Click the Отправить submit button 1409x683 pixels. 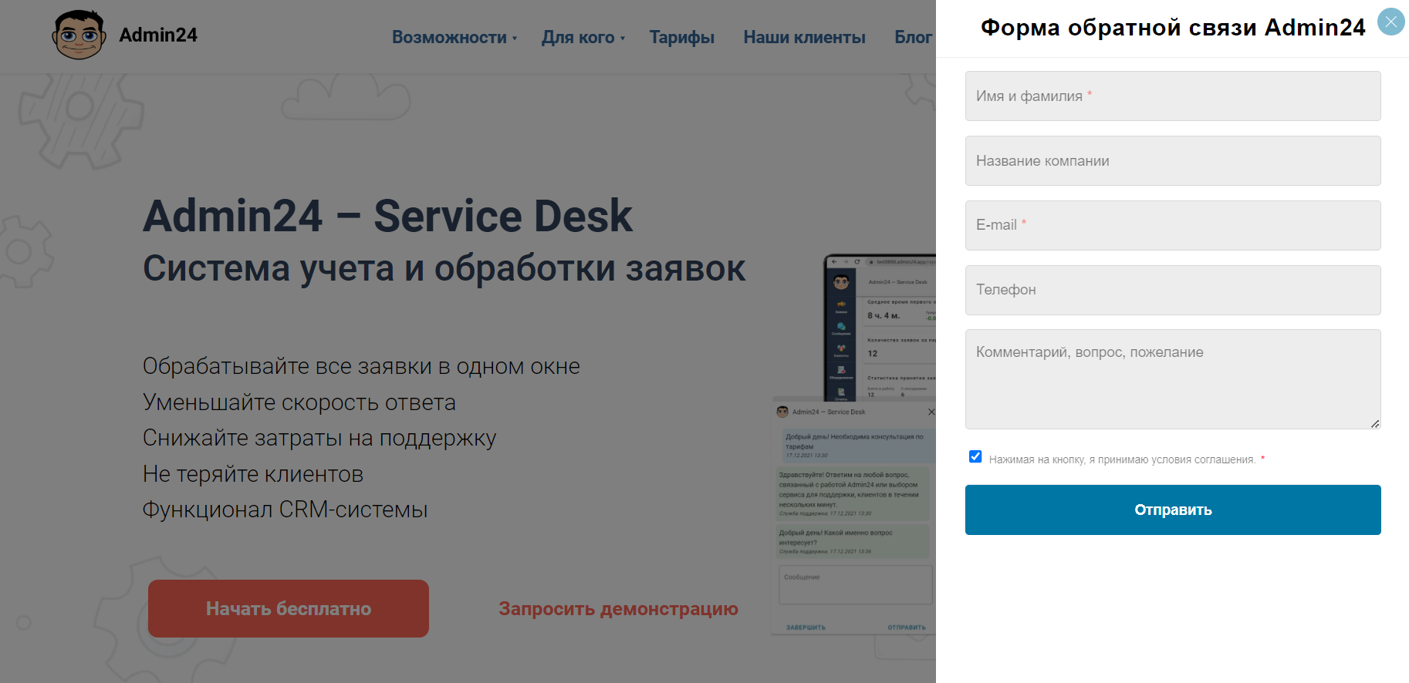1173,510
